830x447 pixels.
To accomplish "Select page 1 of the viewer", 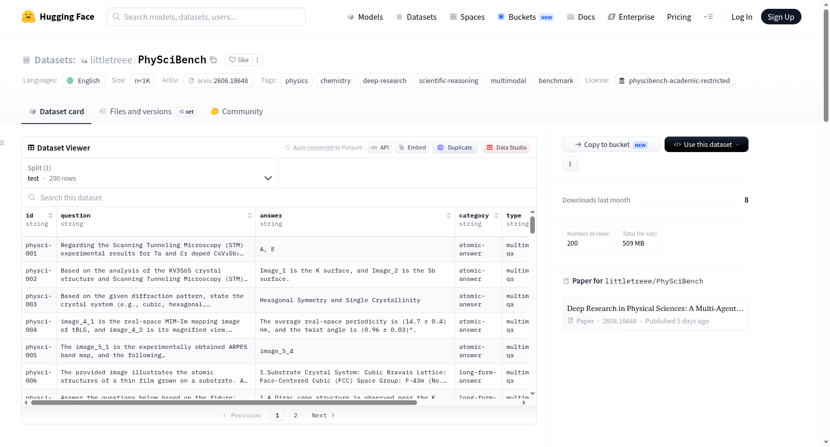I will point(277,415).
